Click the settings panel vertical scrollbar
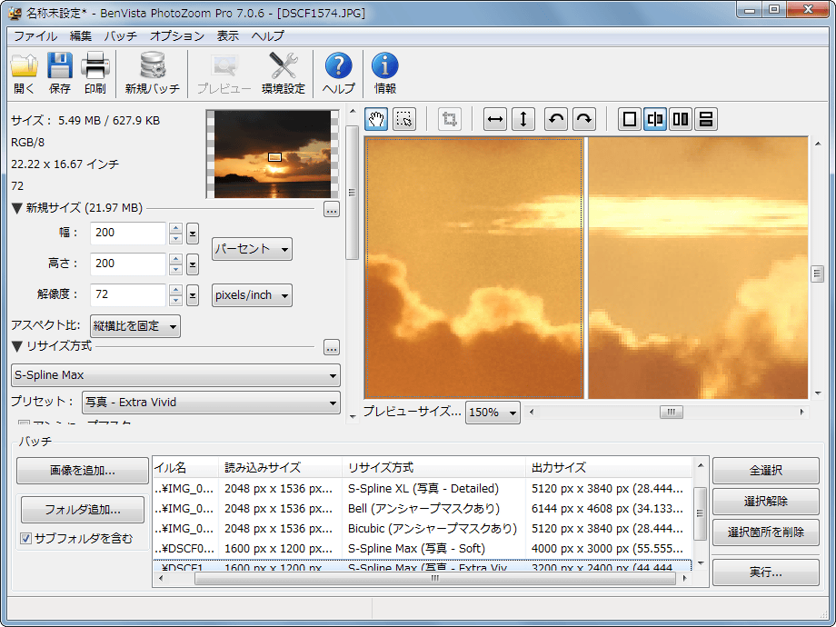 point(352,193)
